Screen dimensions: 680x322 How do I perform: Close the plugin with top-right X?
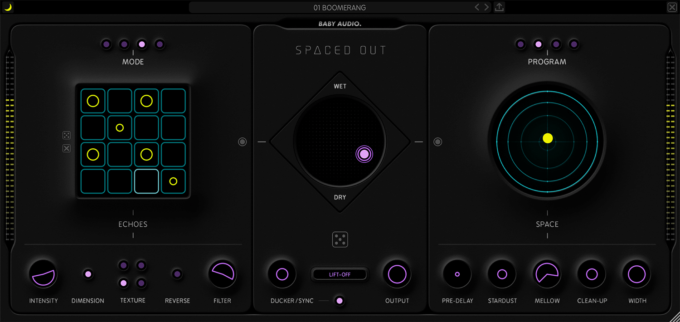click(x=672, y=7)
